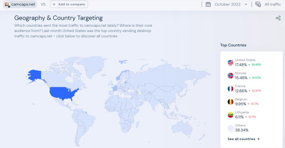Open See all countries link

[x=244, y=139]
